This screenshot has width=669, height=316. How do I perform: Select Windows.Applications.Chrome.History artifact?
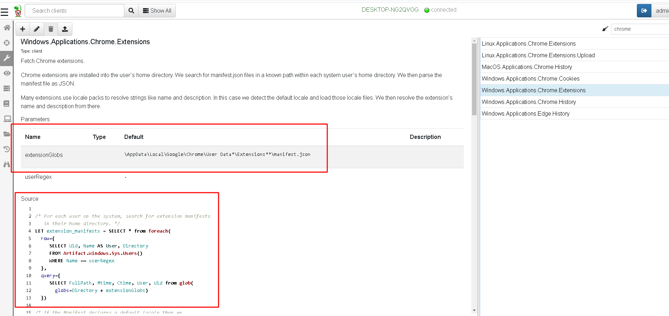[528, 102]
